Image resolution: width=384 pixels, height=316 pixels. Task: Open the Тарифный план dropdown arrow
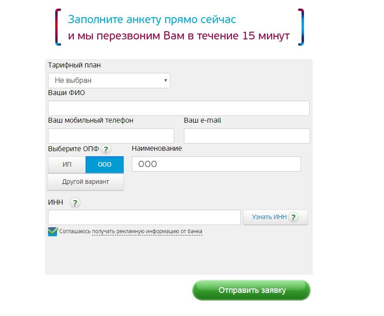(166, 81)
